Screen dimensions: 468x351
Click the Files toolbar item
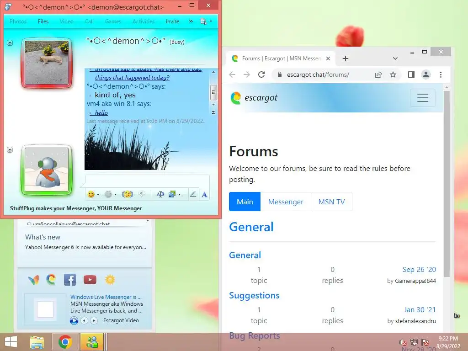(43, 21)
